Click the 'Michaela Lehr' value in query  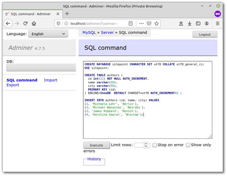tap(104, 104)
